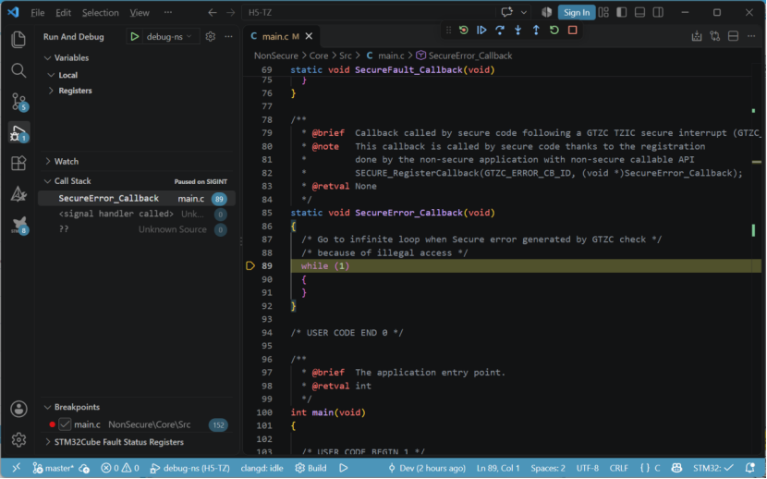Open Source Control view with 5 changes
This screenshot has width=767, height=479.
[x=18, y=102]
